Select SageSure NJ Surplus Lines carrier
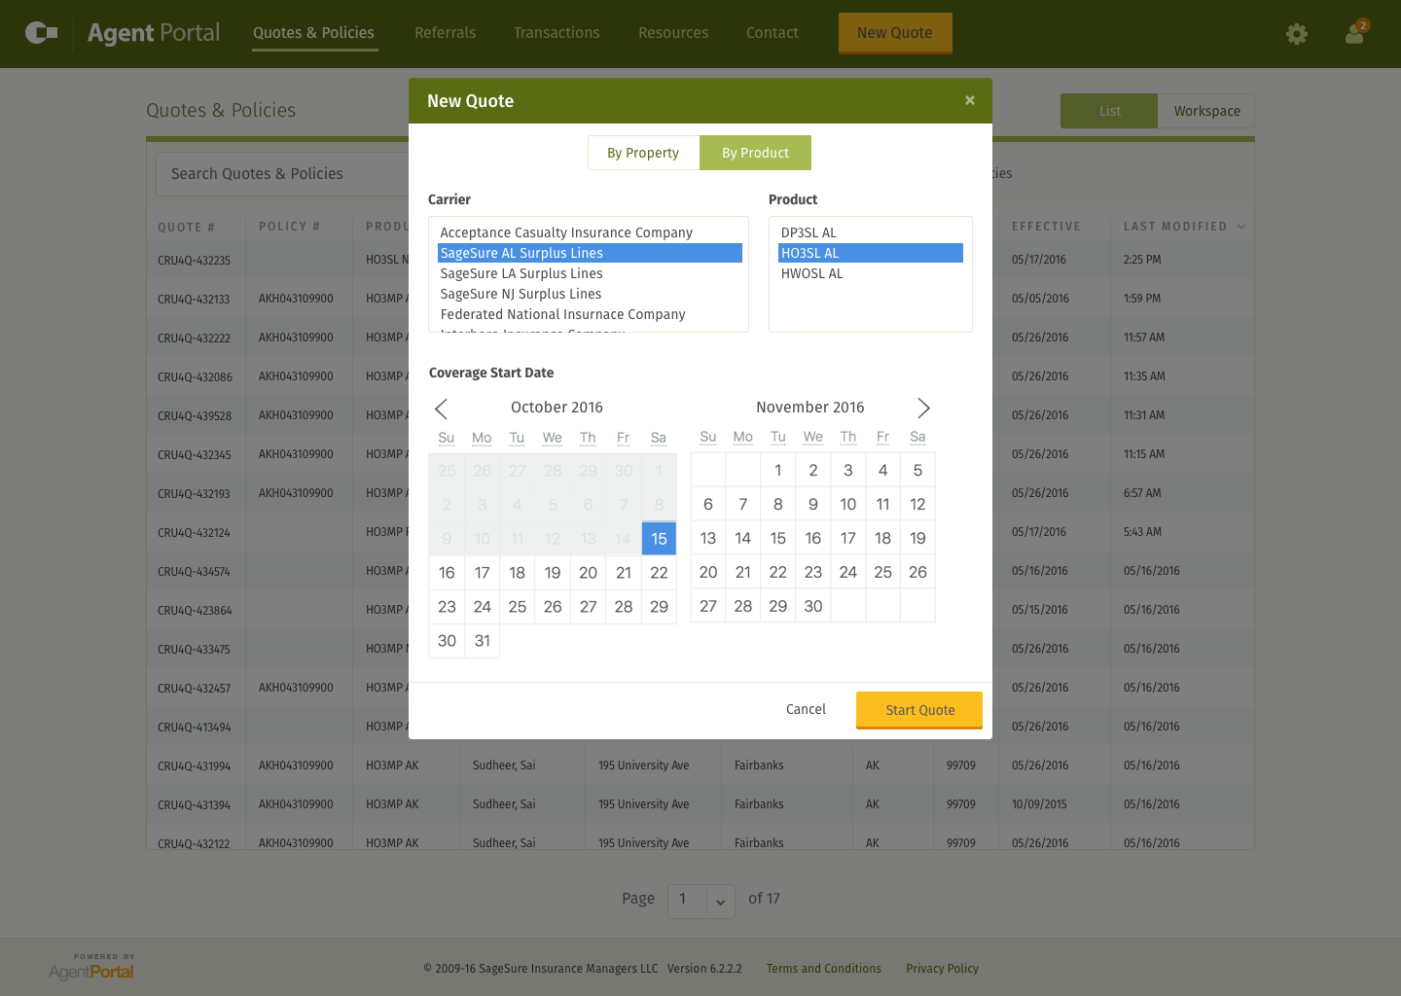This screenshot has width=1401, height=996. point(590,294)
